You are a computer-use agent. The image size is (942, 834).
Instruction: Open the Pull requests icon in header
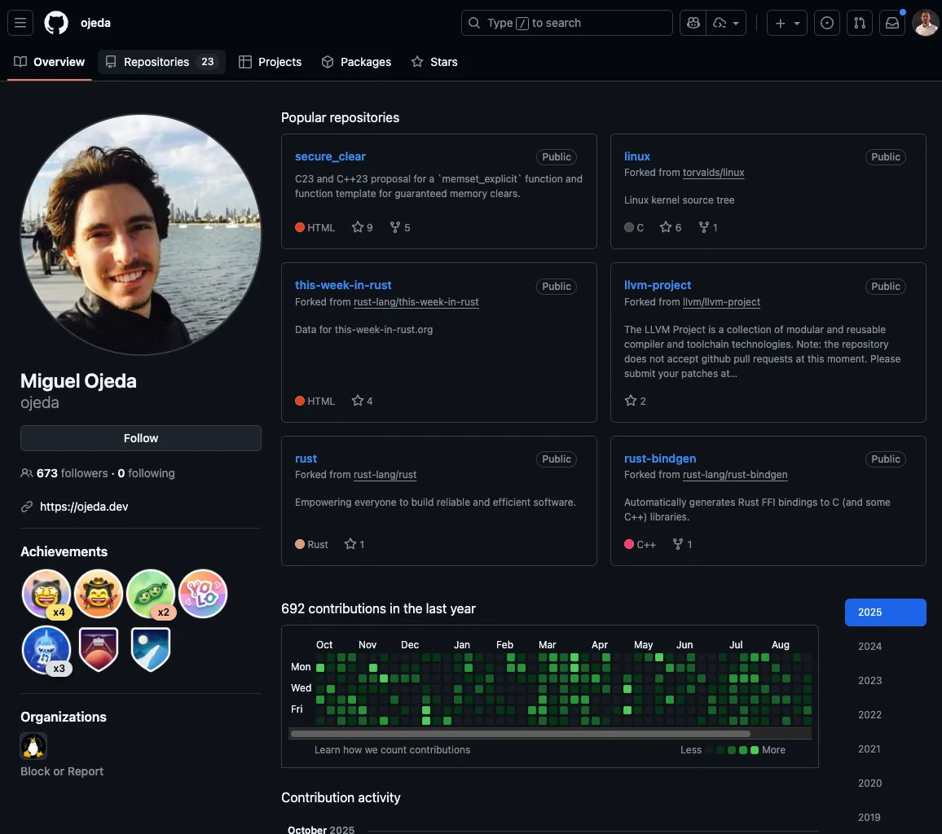(x=859, y=23)
